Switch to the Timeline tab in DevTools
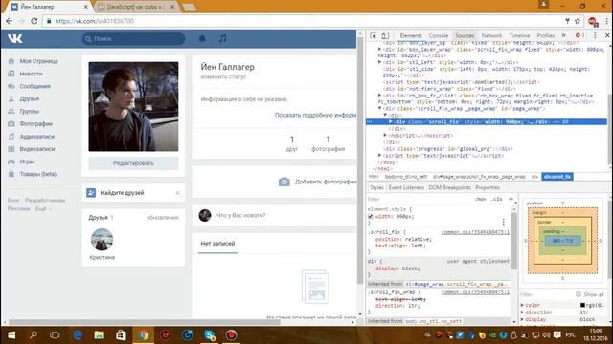613x344 pixels. point(519,35)
